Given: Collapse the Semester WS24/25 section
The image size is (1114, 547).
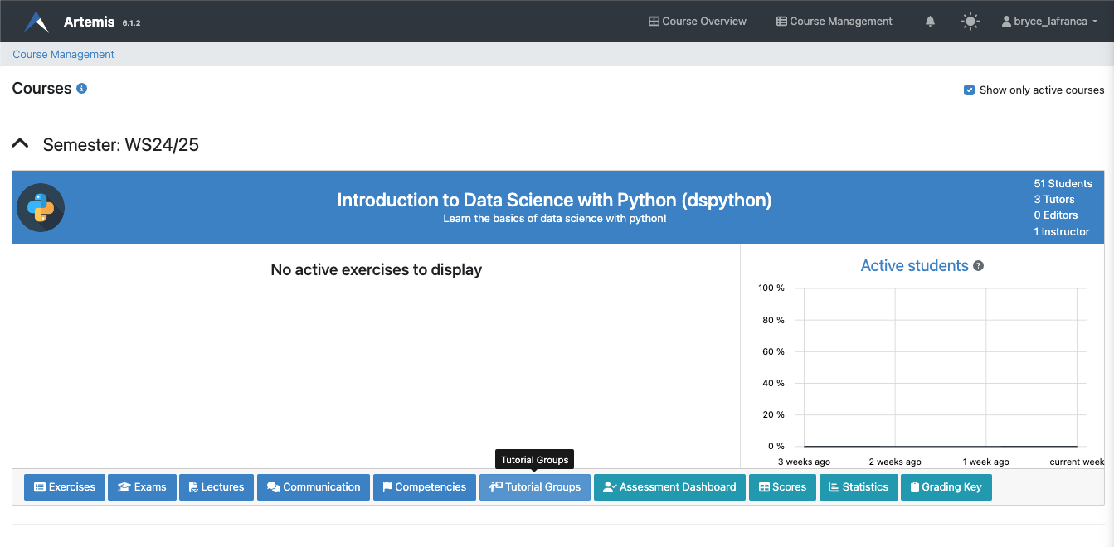Looking at the screenshot, I should (20, 144).
